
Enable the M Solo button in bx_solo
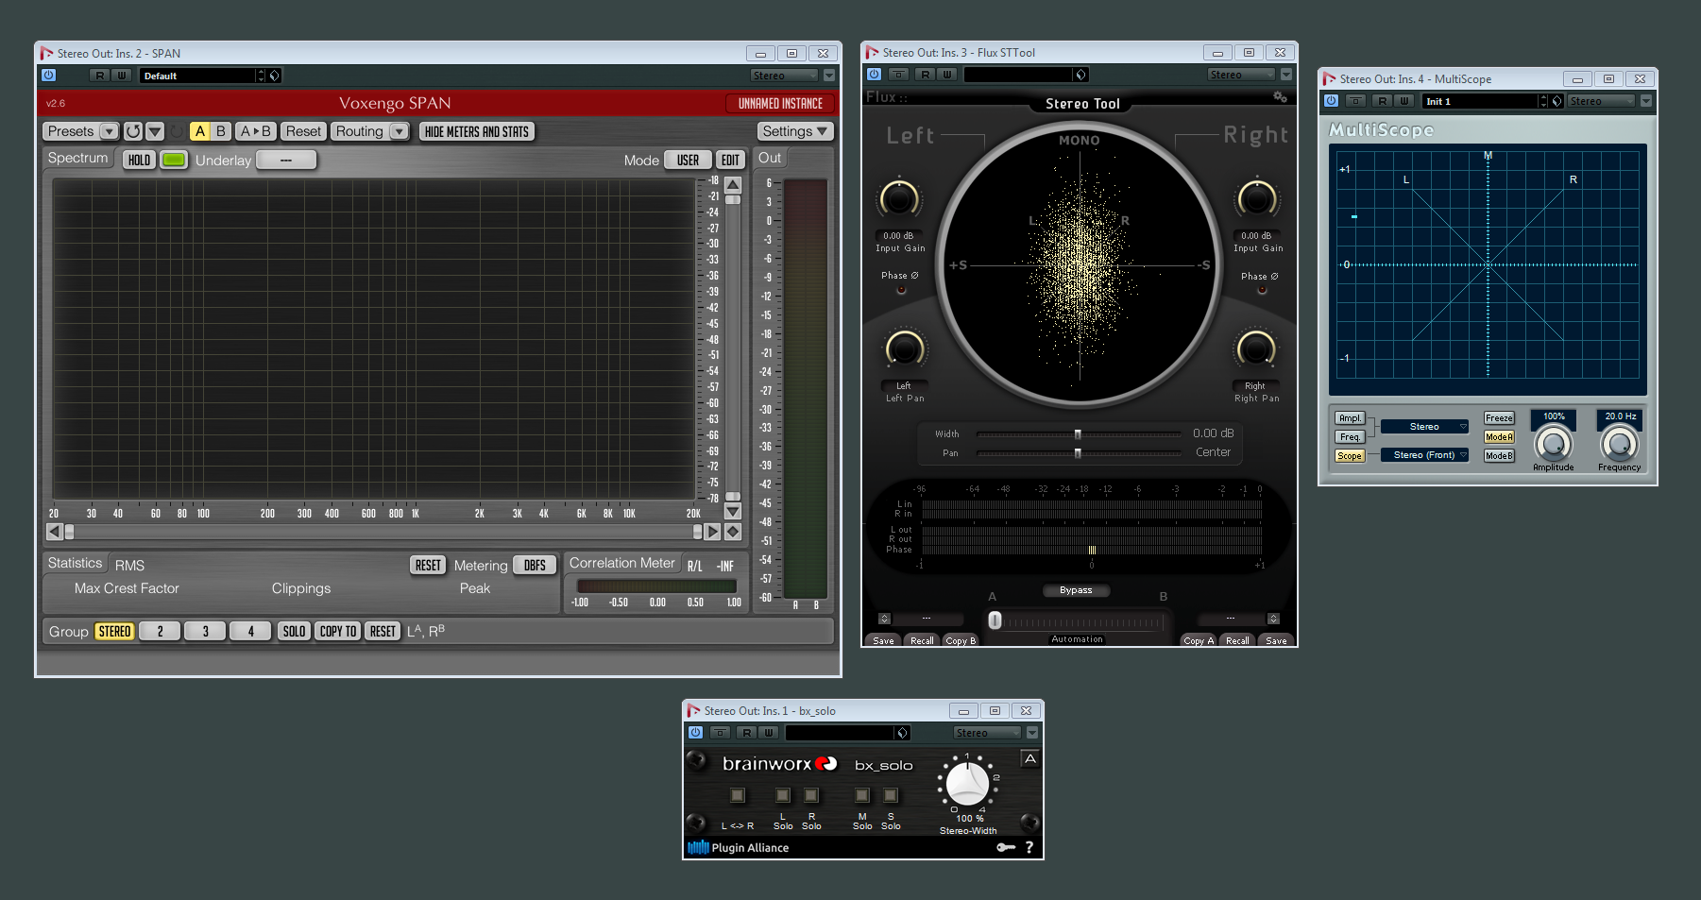[862, 795]
